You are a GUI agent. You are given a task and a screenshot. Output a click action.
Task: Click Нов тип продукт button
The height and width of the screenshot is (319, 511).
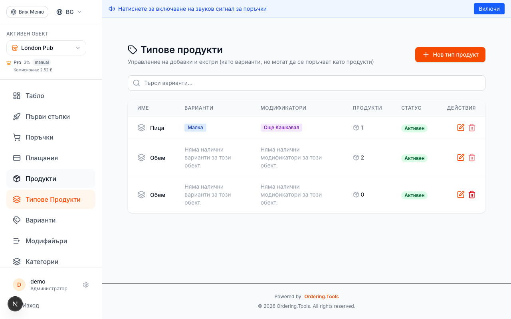(450, 55)
